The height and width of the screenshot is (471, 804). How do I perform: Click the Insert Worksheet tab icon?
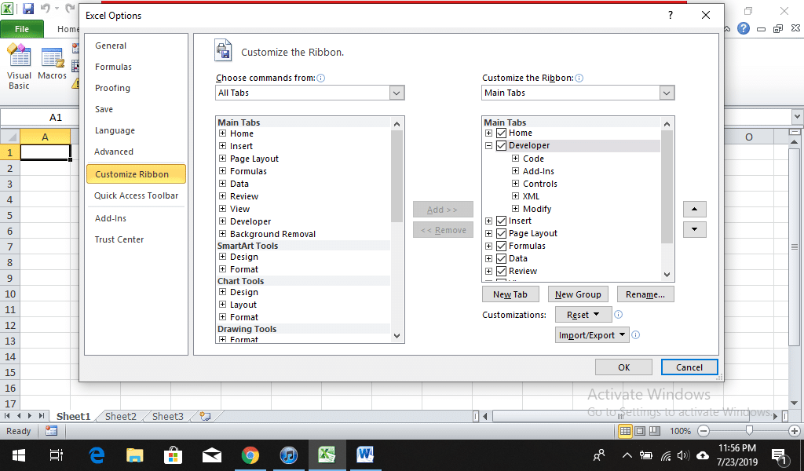click(205, 416)
